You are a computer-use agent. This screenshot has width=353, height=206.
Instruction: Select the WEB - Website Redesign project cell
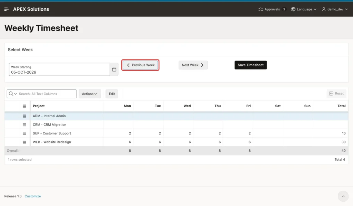67,142
